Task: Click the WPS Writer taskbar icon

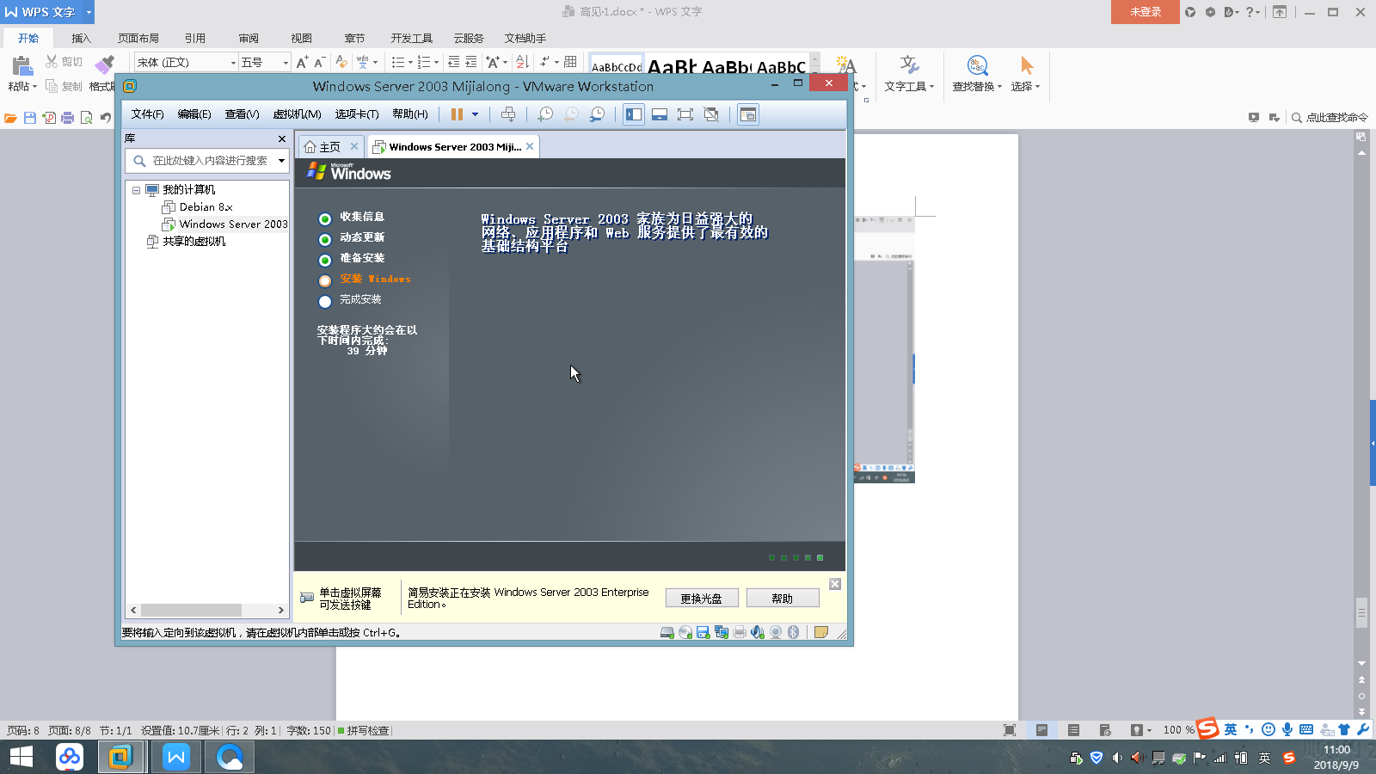Action: point(176,757)
